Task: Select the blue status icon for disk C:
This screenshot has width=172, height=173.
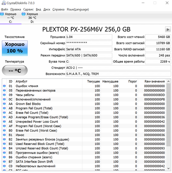Action: pyautogui.click(x=2, y=14)
